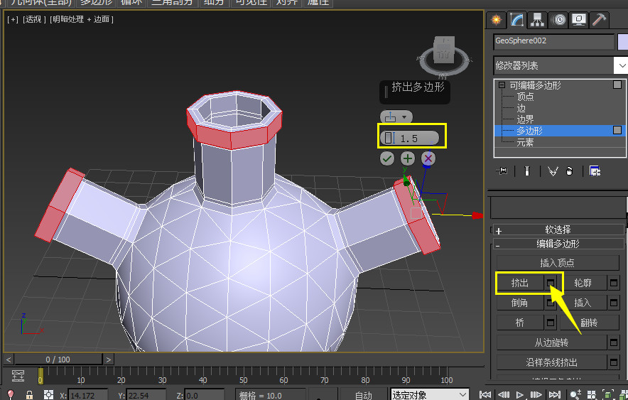Cancel extrude with the X button
Viewport: 628px width, 400px height.
click(428, 158)
